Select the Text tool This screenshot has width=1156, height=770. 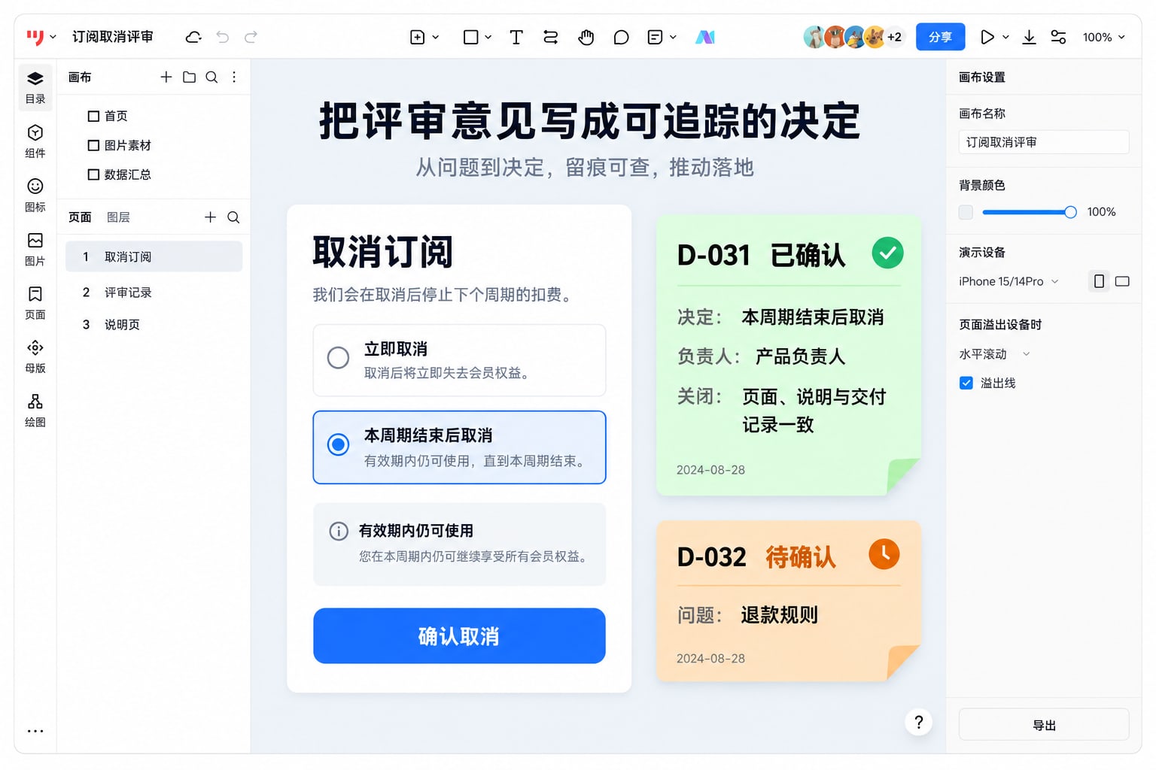[x=516, y=37]
